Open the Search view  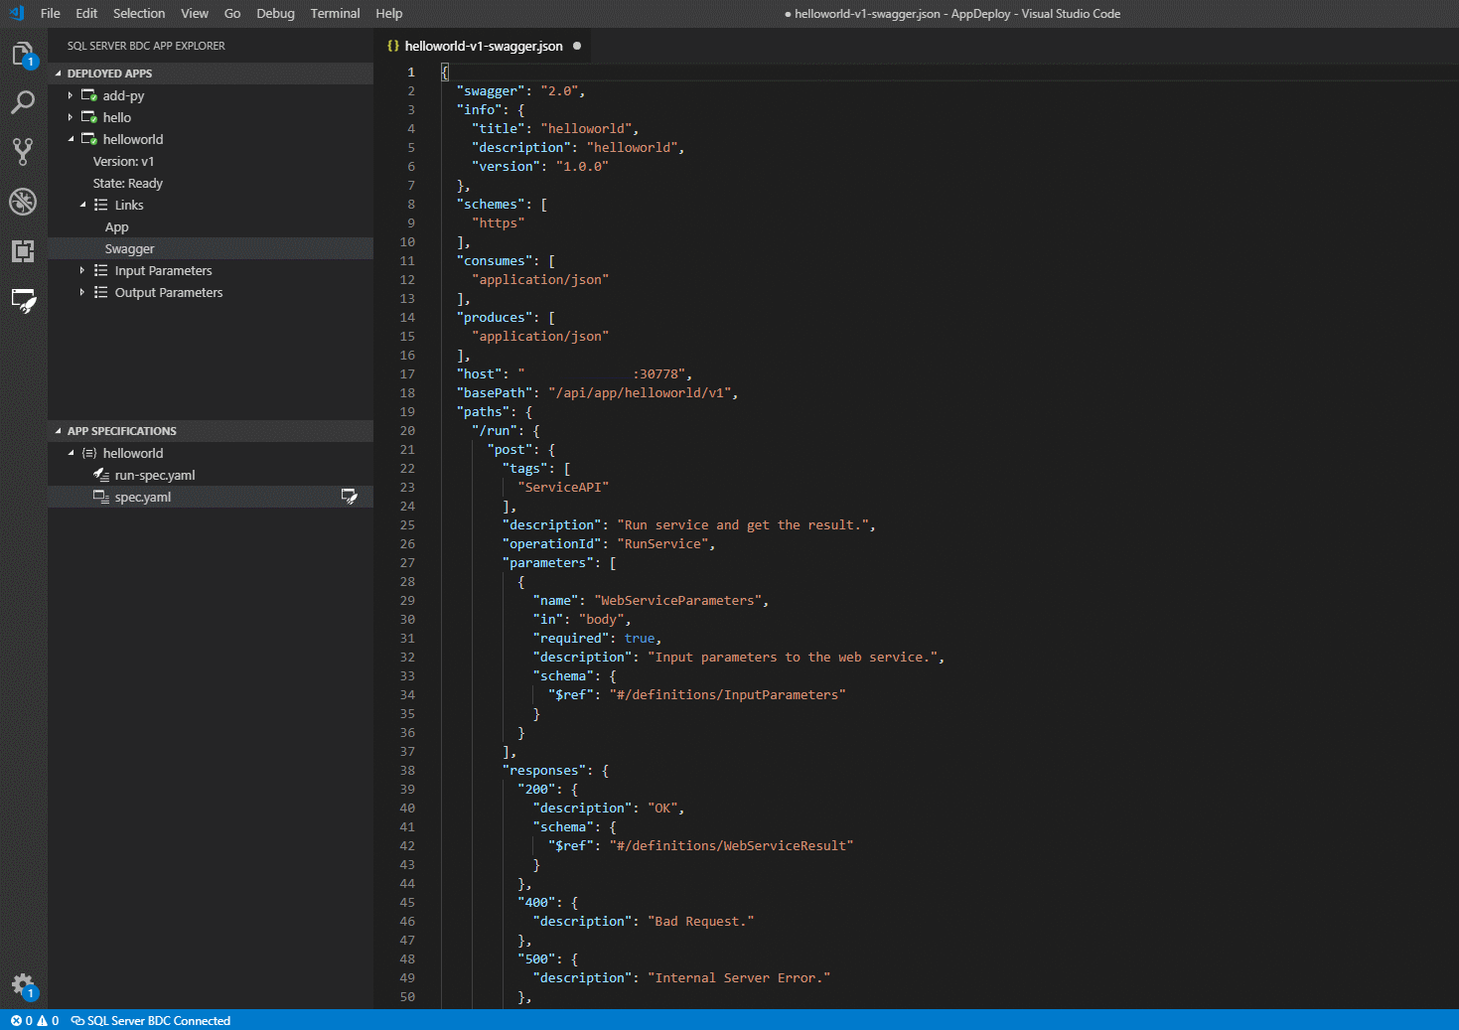click(x=24, y=102)
